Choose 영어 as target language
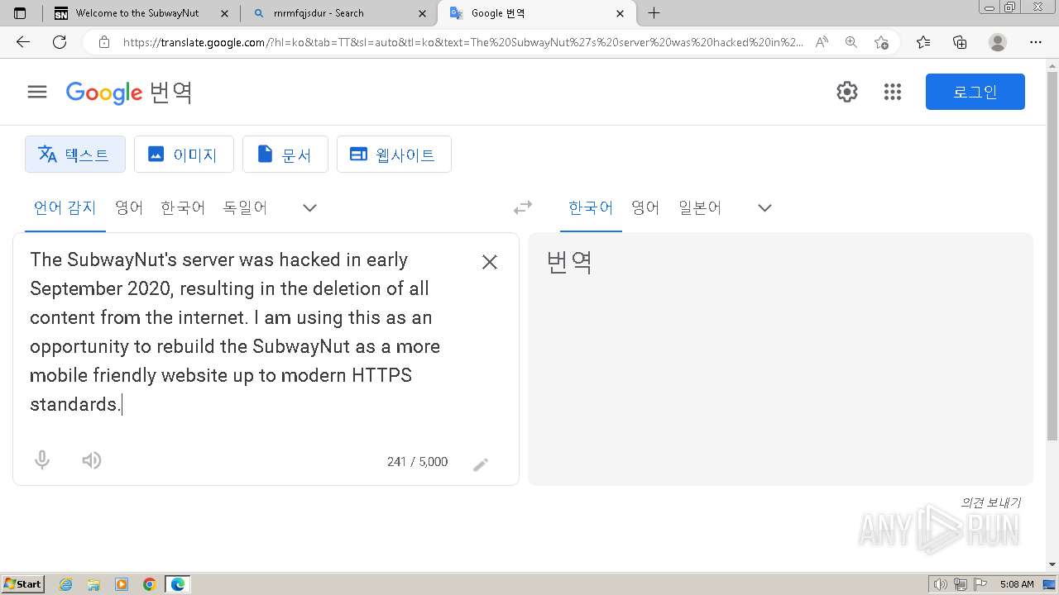1059x595 pixels. coord(646,207)
